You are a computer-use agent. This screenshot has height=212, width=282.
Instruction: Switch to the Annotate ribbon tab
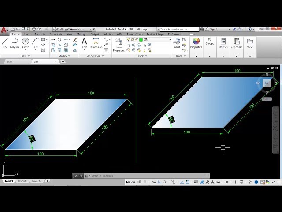[40, 34]
